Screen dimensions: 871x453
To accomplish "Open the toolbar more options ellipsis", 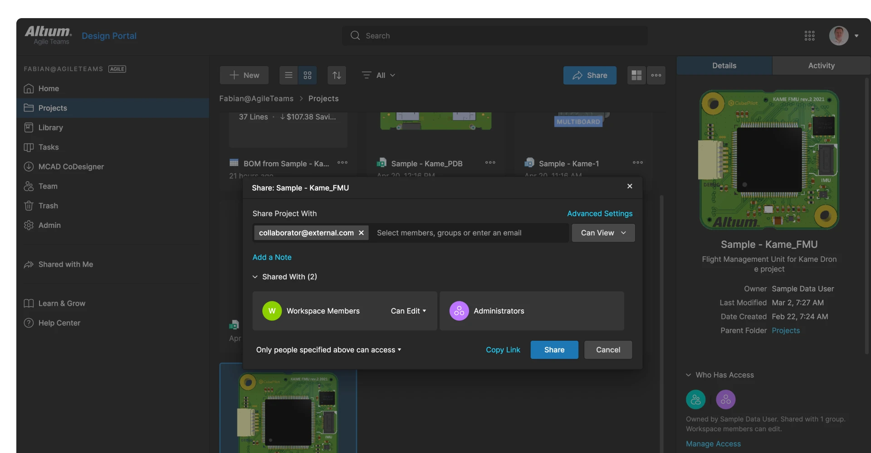I will (656, 75).
